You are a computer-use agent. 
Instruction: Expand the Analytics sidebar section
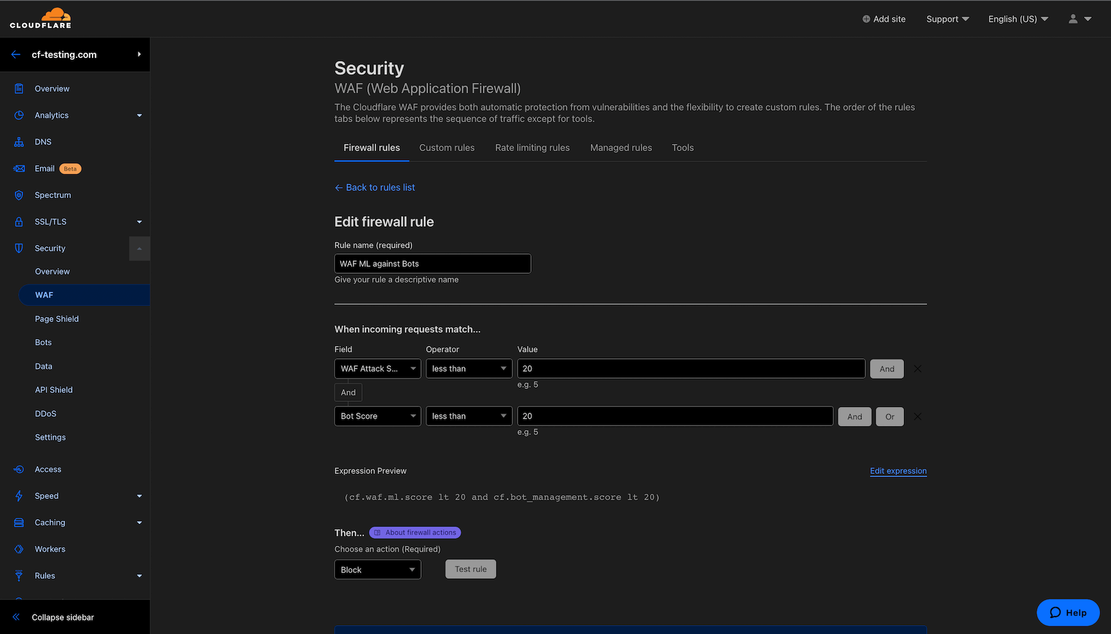pyautogui.click(x=139, y=116)
